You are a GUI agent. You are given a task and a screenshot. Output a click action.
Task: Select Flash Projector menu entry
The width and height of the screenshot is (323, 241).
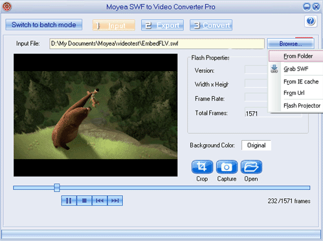coord(302,105)
